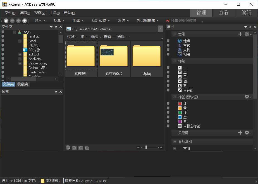This screenshot has width=258, height=184.
Task: Click the thumbnail zoom slider handle
Action: click(x=146, y=147)
